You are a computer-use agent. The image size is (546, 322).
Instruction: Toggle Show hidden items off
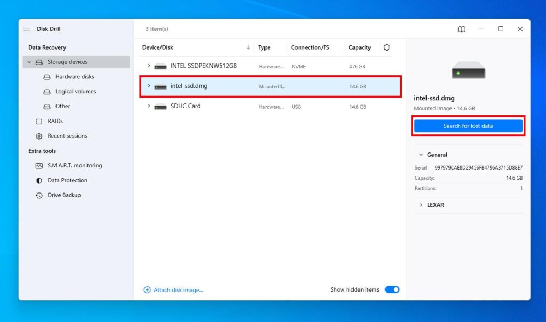[x=392, y=289]
